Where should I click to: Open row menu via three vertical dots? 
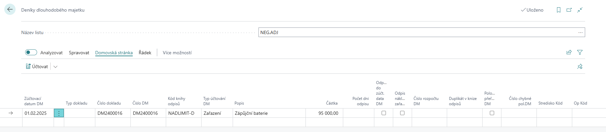point(59,113)
